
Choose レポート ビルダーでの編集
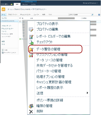[54, 36]
